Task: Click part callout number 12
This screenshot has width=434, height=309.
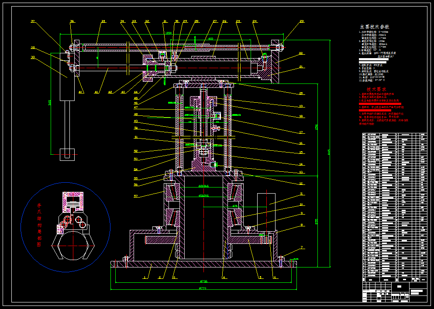Action: click(x=301, y=183)
